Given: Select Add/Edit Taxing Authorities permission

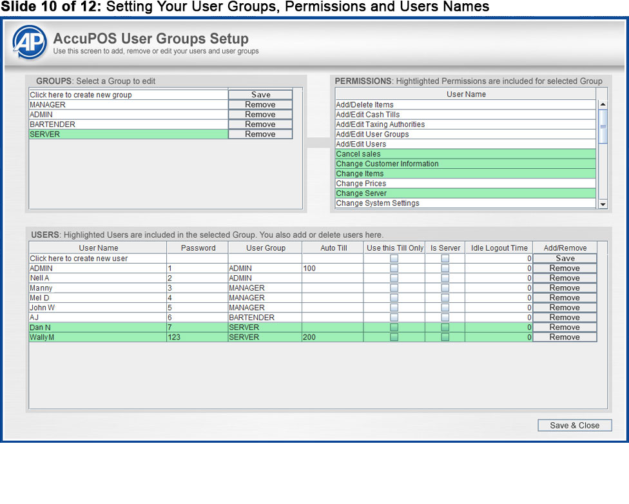Looking at the screenshot, I should (x=465, y=124).
